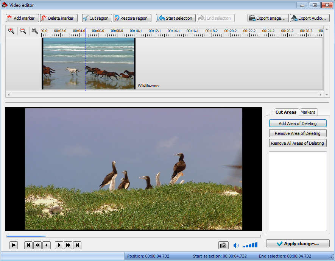Zoom in on the timeline
The width and height of the screenshot is (335, 261).
(11, 31)
